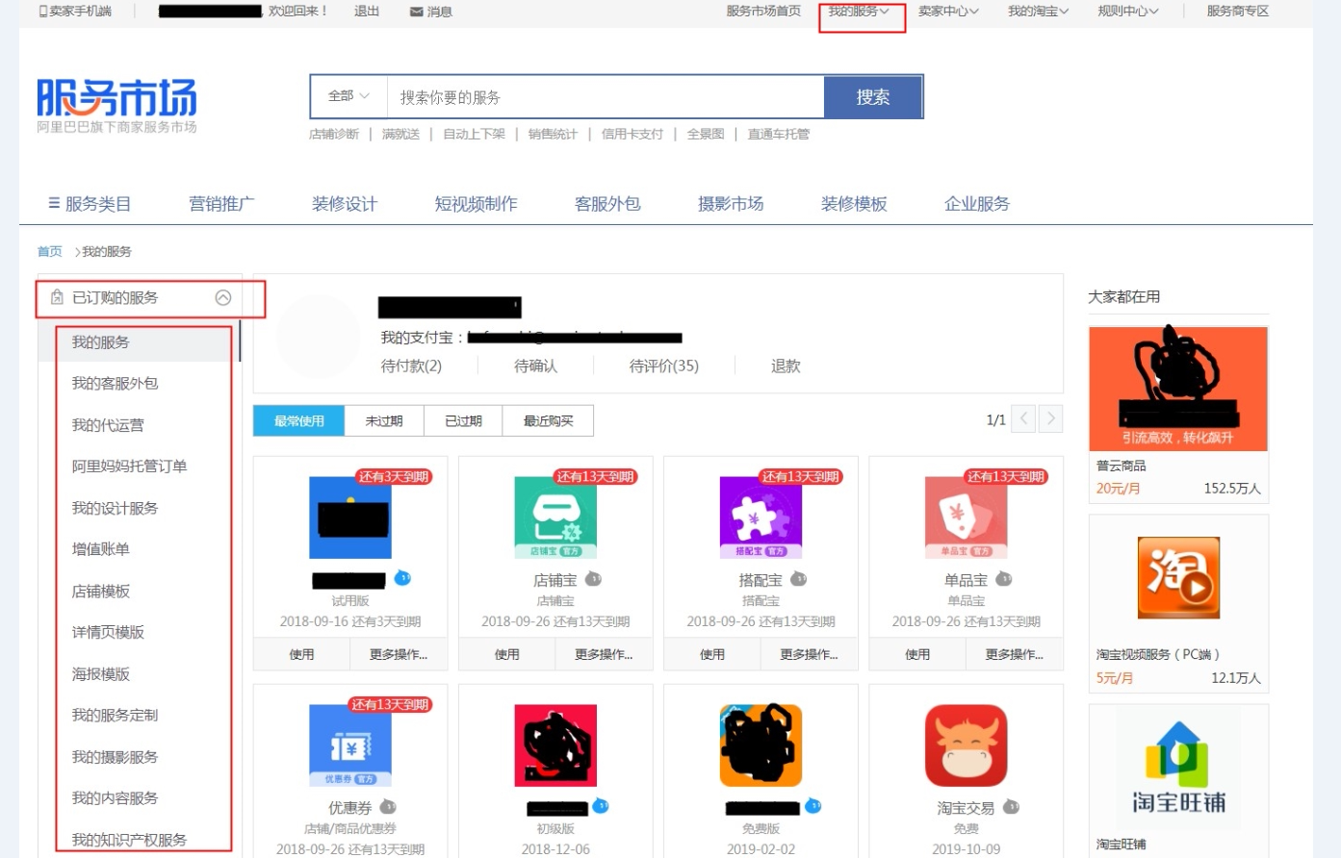Open the 服务商专区 link
Viewport: 1341px width, 858px height.
tap(1238, 12)
